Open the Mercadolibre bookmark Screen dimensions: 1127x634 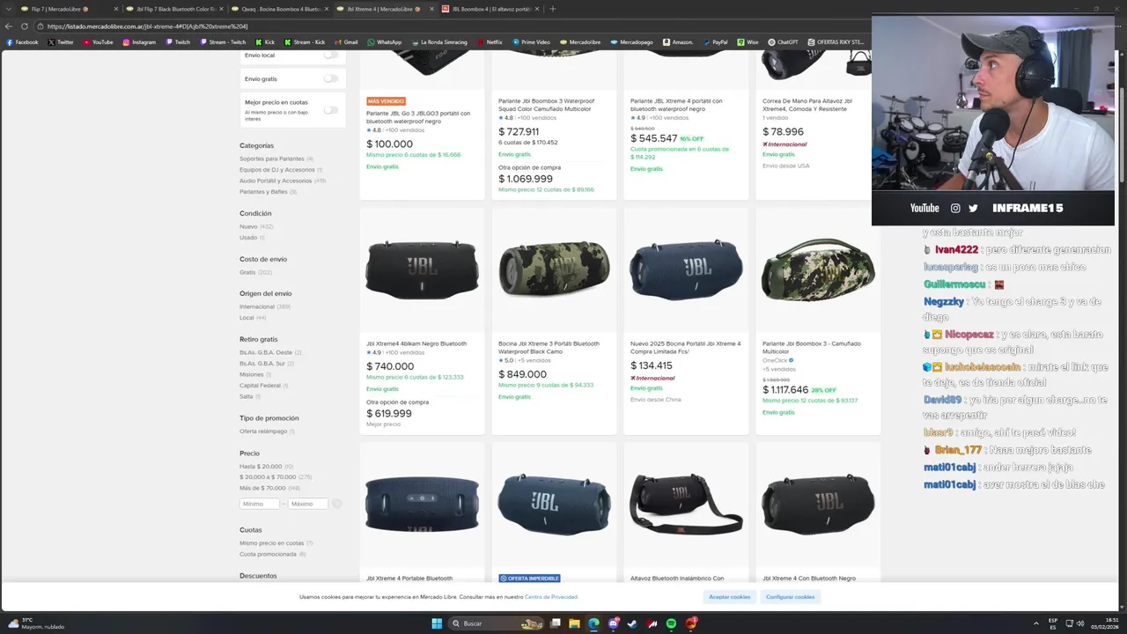580,41
